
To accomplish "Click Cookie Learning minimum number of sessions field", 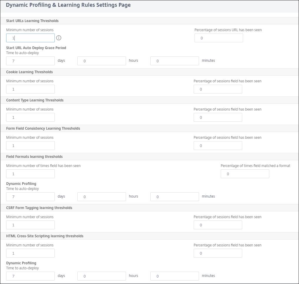I will pos(30,89).
